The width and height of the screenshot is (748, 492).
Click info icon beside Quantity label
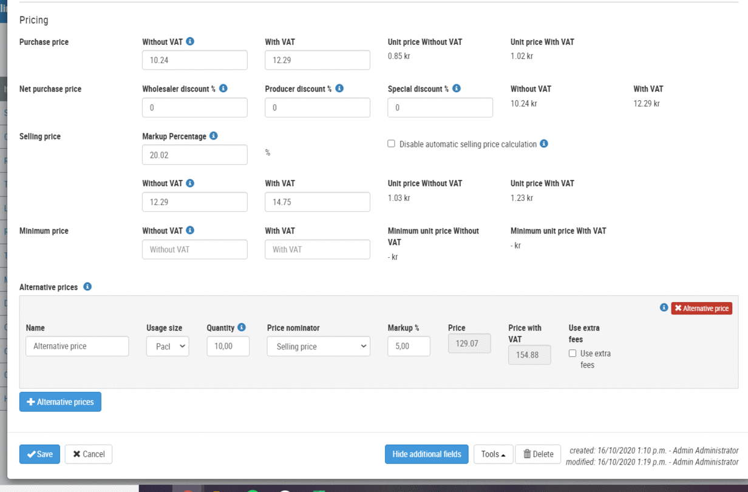click(242, 328)
